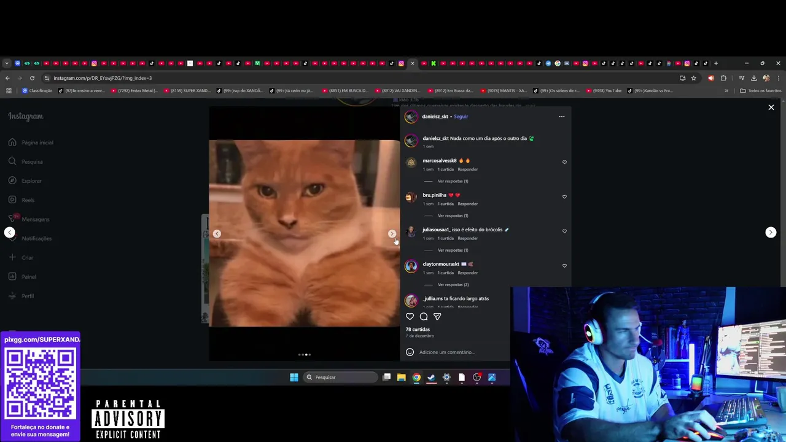This screenshot has height=442, width=786.
Task: Open the 78 curtidas likes list
Action: coord(418,330)
